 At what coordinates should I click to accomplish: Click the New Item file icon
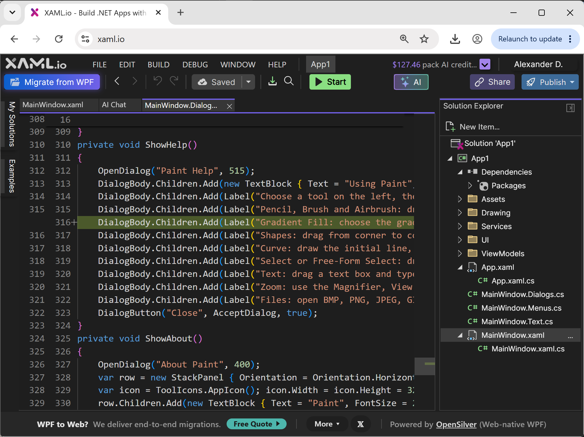[x=450, y=127]
